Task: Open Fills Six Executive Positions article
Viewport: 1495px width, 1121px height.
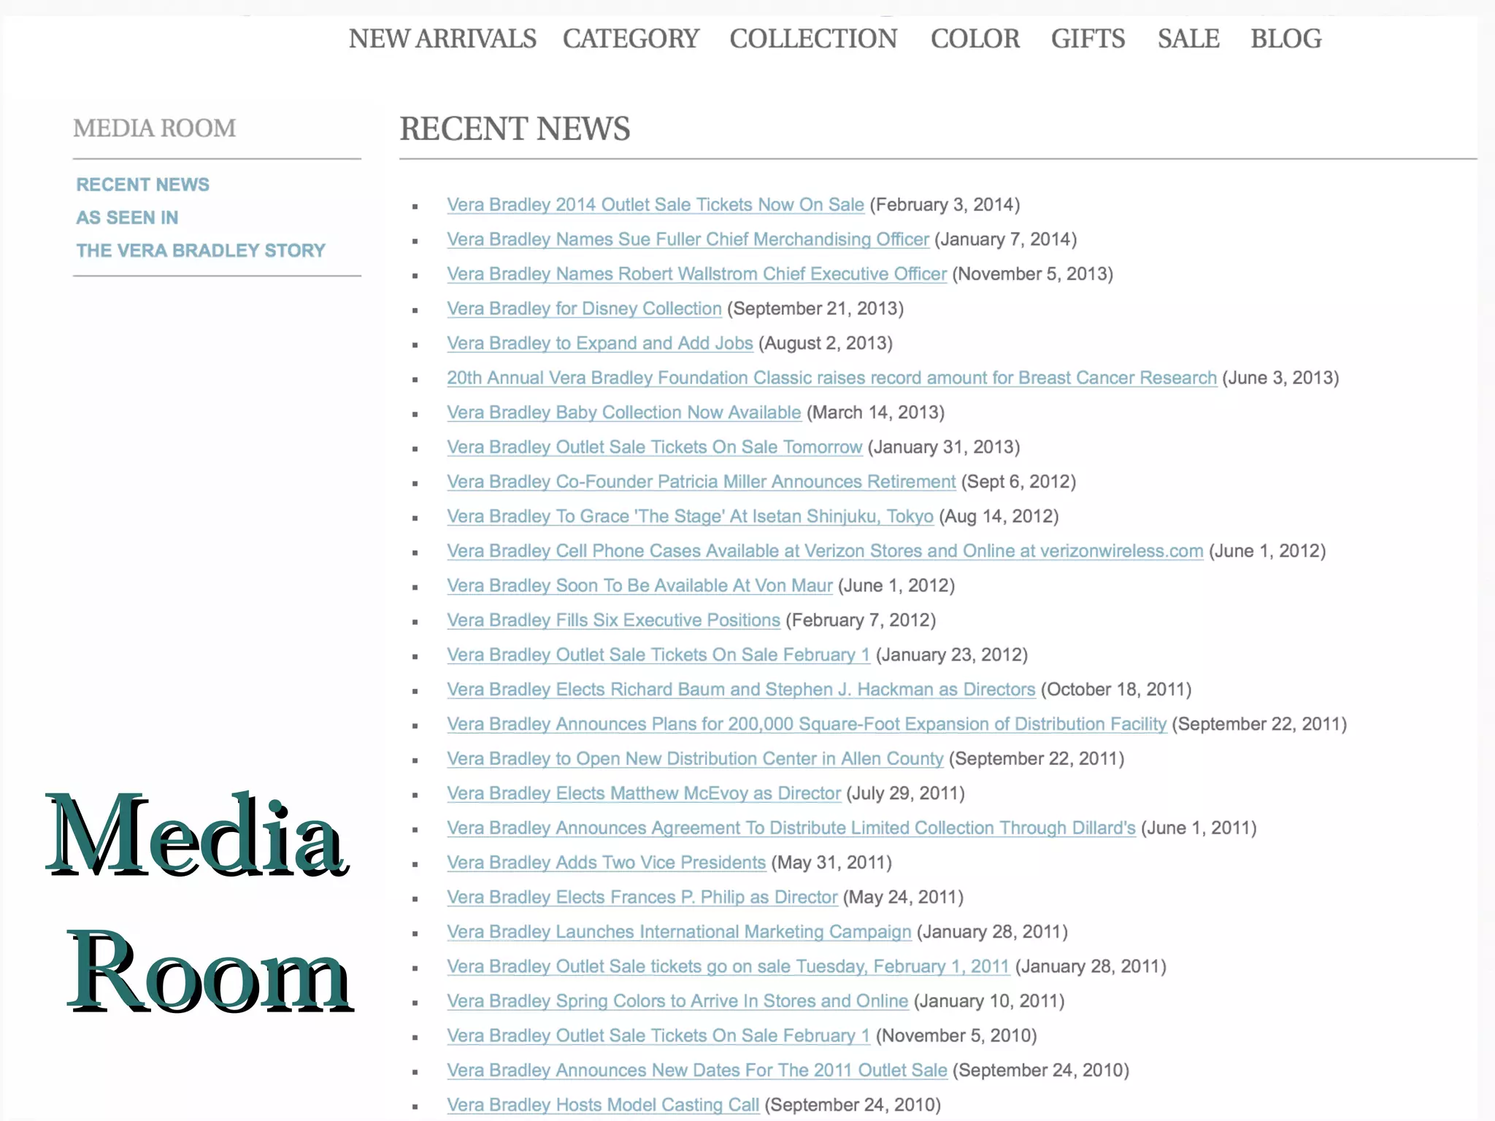Action: pyautogui.click(x=613, y=620)
